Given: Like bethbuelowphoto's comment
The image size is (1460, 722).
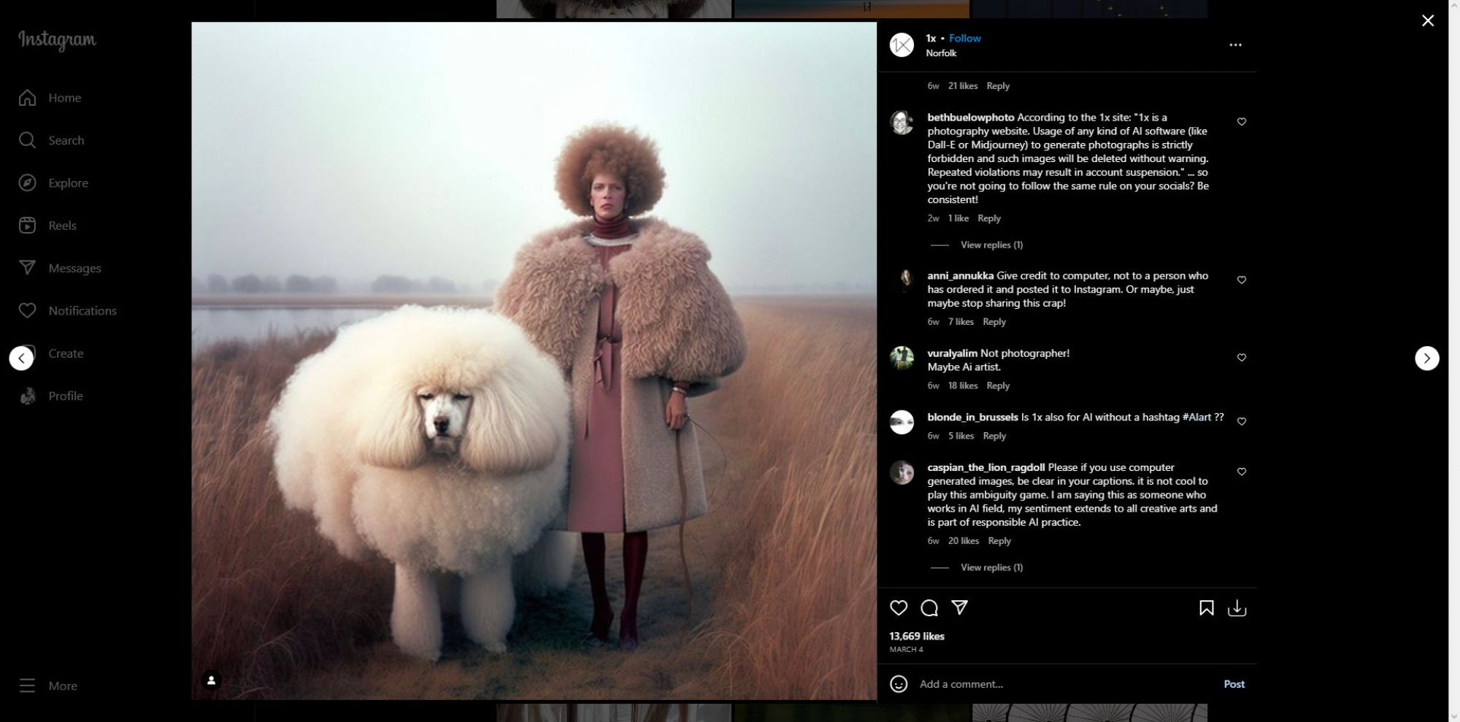Looking at the screenshot, I should [1241, 122].
